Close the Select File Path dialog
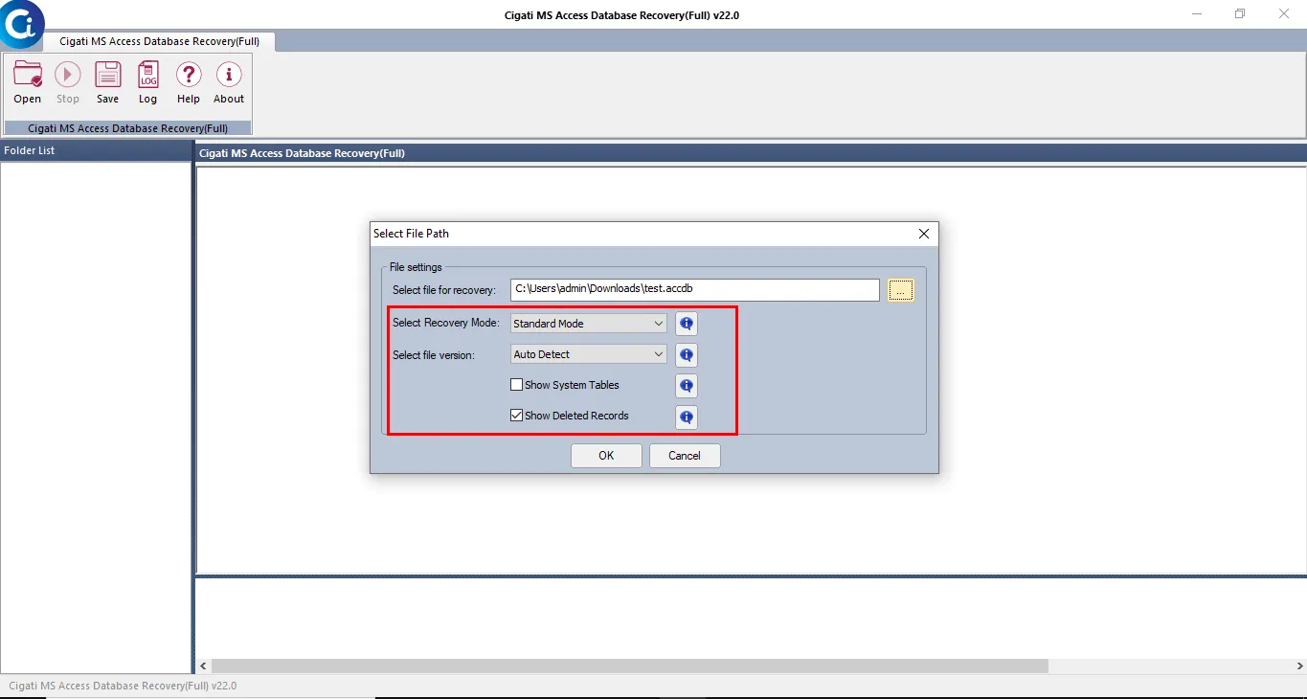 point(924,234)
